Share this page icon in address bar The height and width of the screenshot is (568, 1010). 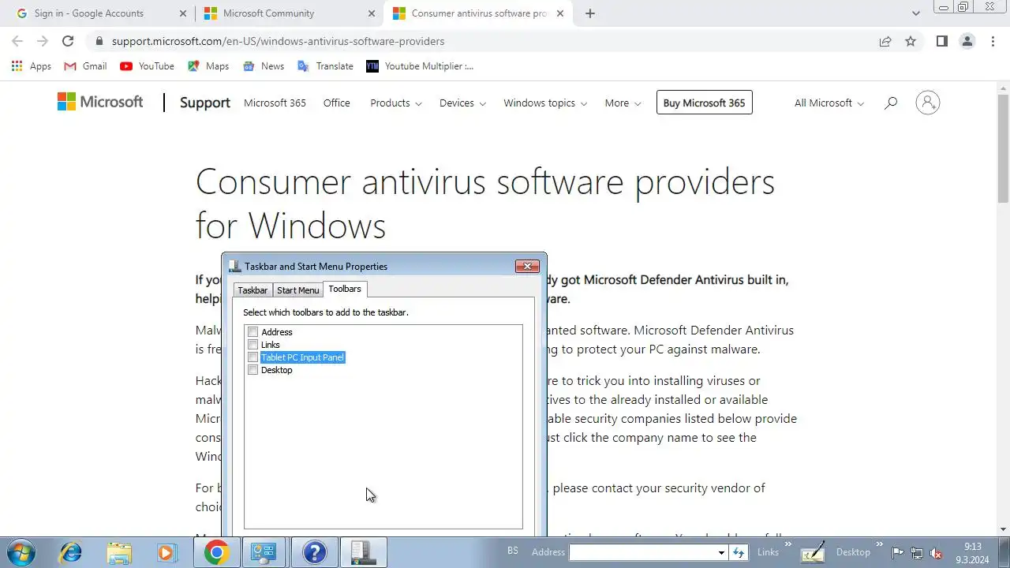[x=885, y=41]
